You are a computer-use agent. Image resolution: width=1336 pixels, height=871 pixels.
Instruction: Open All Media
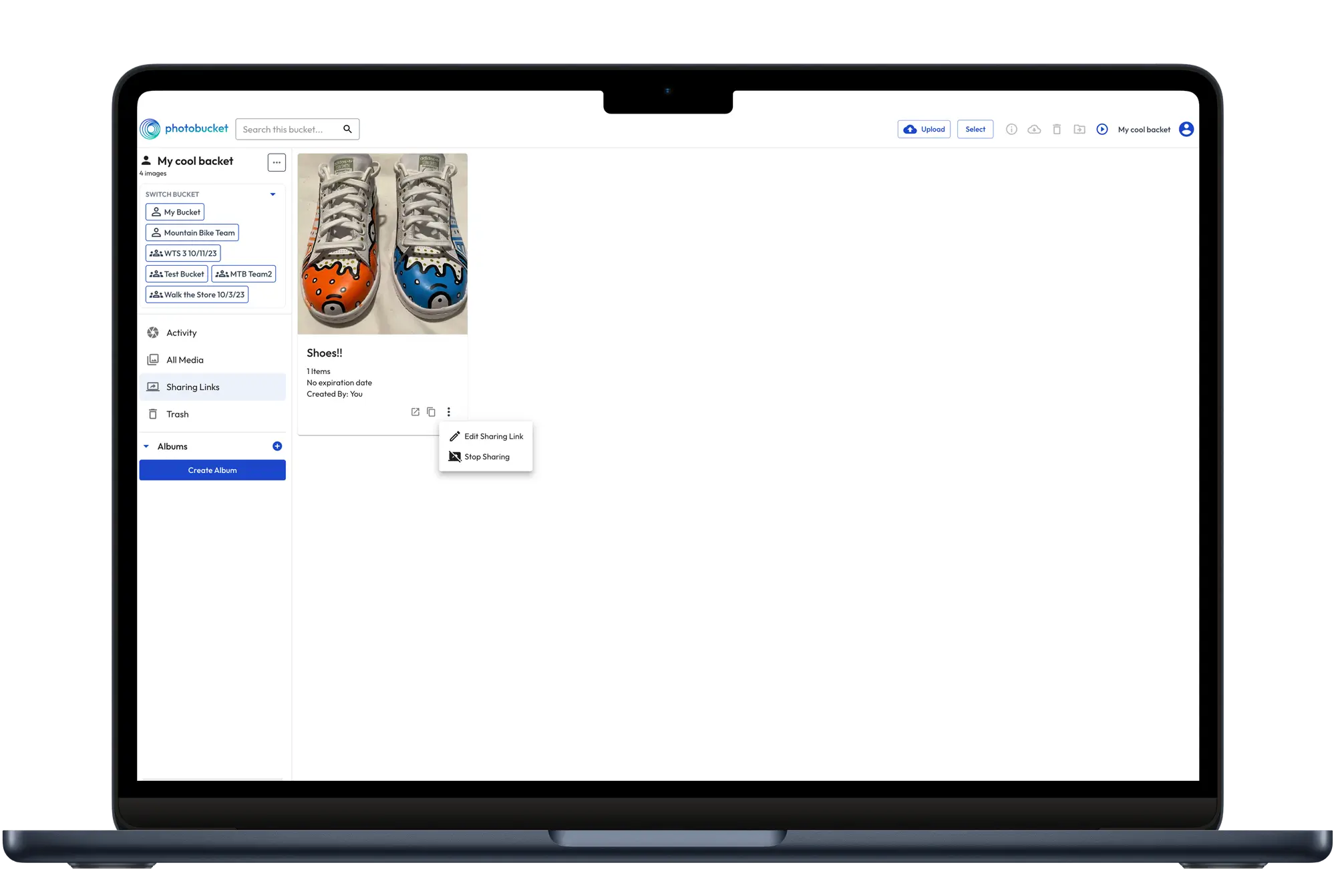click(x=212, y=360)
